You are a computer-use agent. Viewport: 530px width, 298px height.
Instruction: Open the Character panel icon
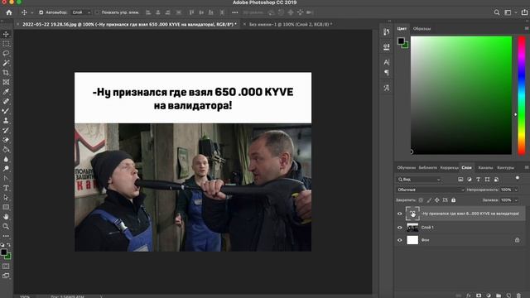point(387,62)
